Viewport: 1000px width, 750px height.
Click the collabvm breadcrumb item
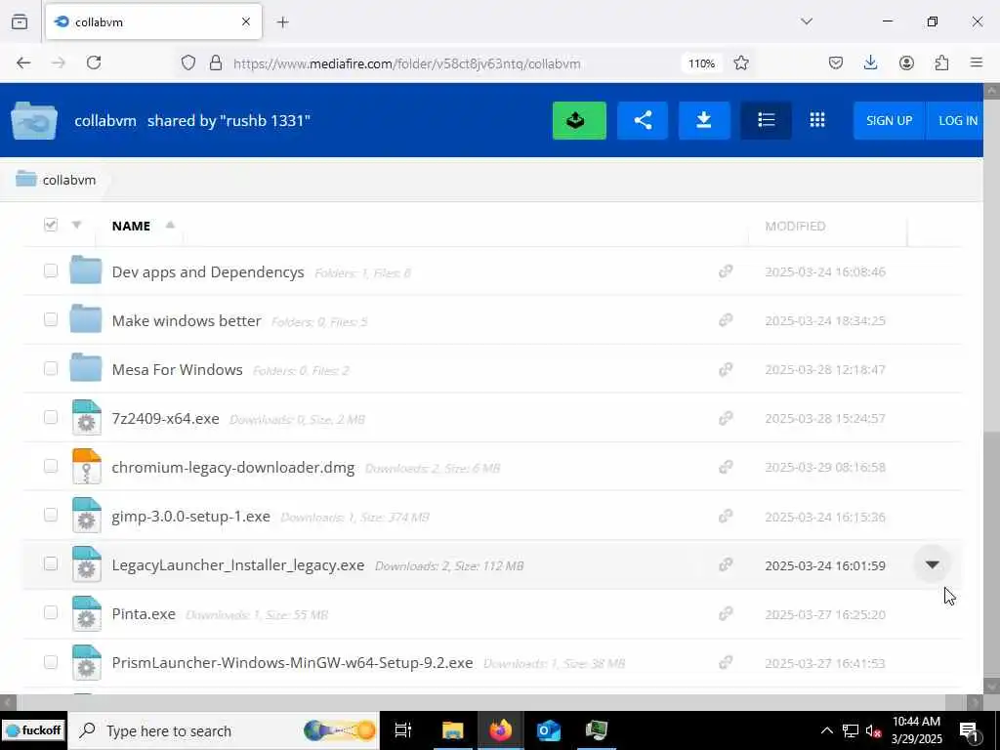(x=56, y=180)
